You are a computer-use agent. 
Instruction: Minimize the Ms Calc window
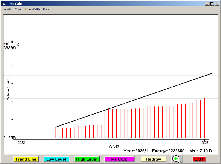tap(207, 4)
